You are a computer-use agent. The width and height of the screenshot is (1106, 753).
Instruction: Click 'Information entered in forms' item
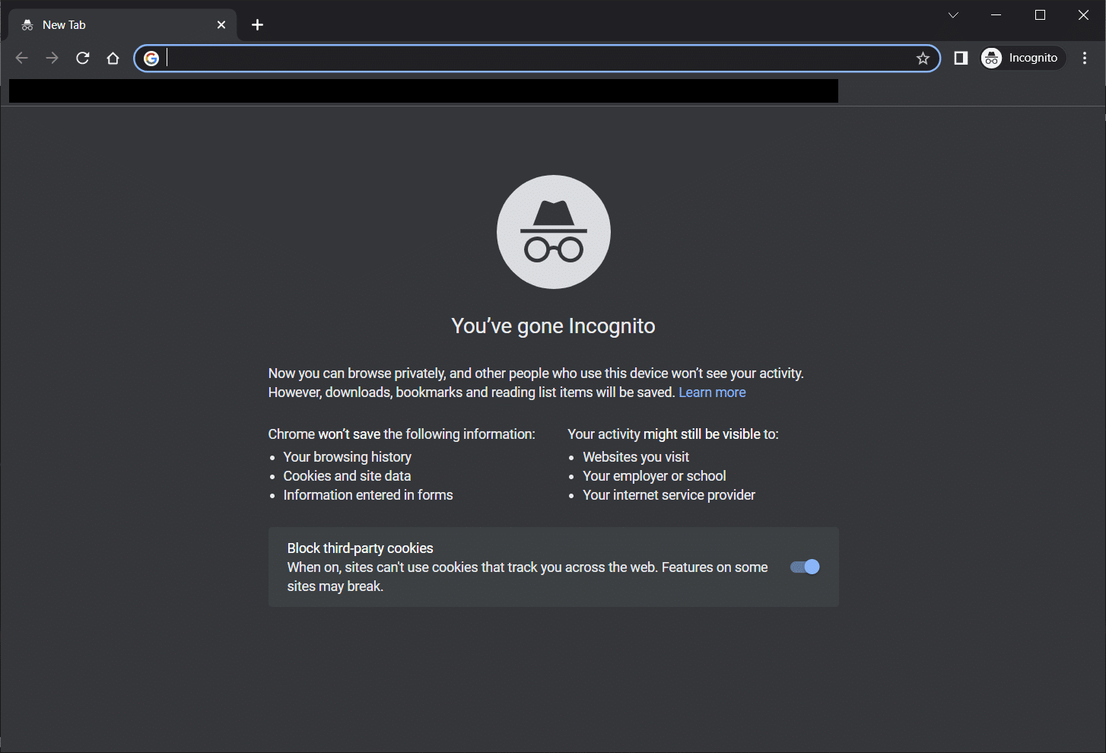tap(368, 495)
